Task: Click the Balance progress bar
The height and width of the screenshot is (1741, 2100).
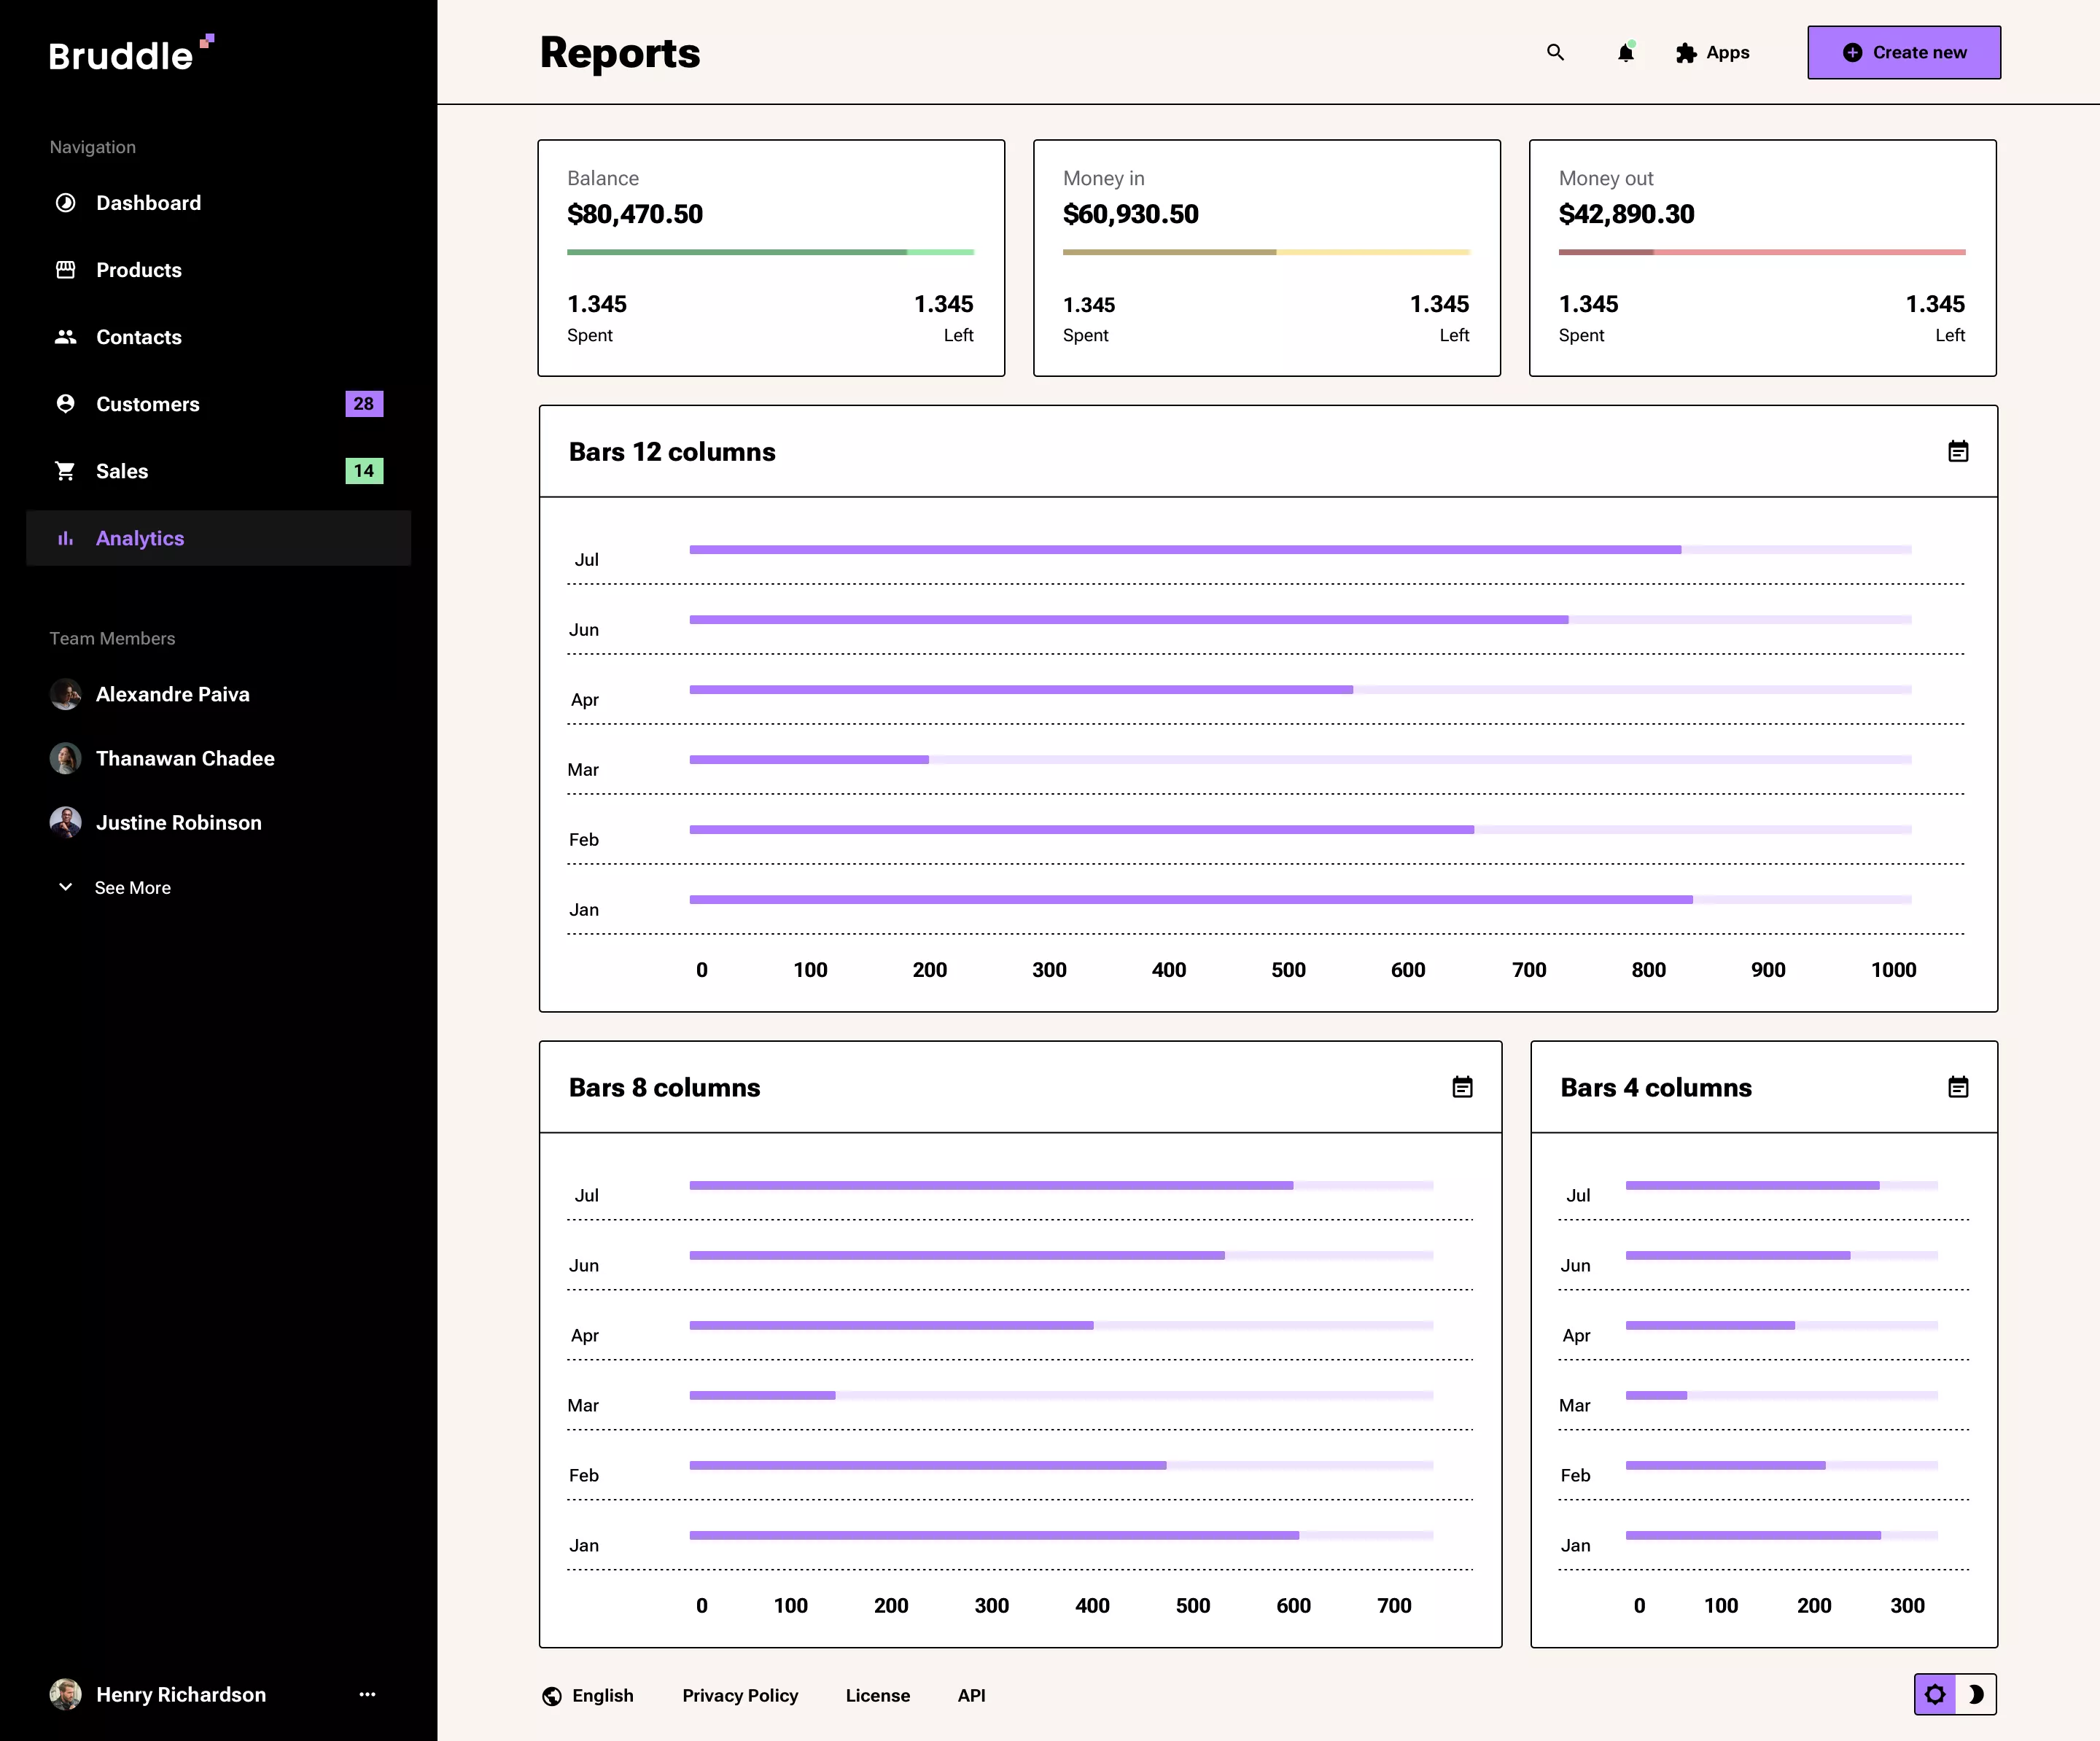Action: click(x=770, y=252)
